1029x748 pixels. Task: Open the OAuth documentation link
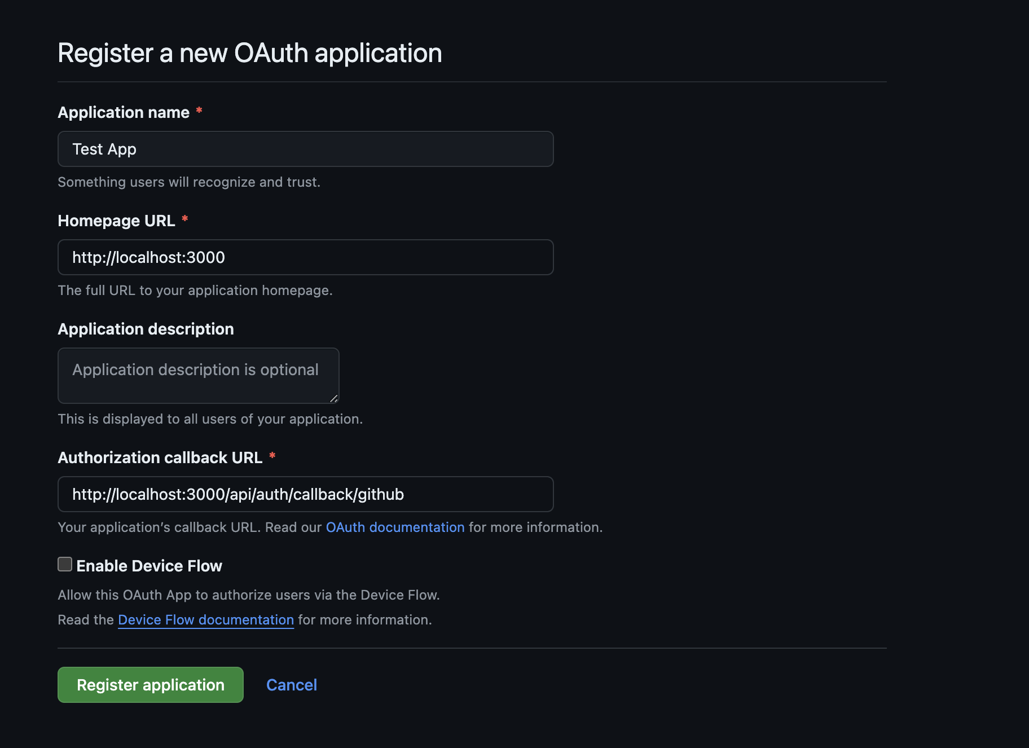(x=395, y=527)
